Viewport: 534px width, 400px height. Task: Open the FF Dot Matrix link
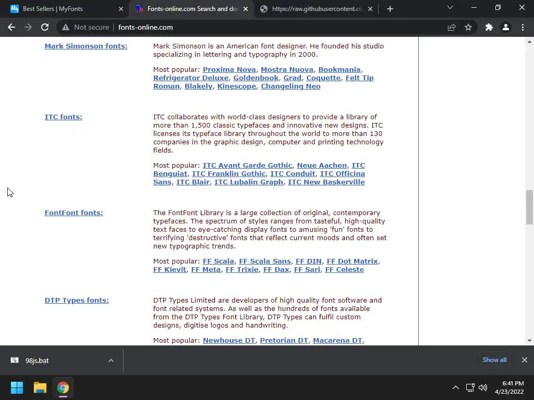pyautogui.click(x=352, y=261)
